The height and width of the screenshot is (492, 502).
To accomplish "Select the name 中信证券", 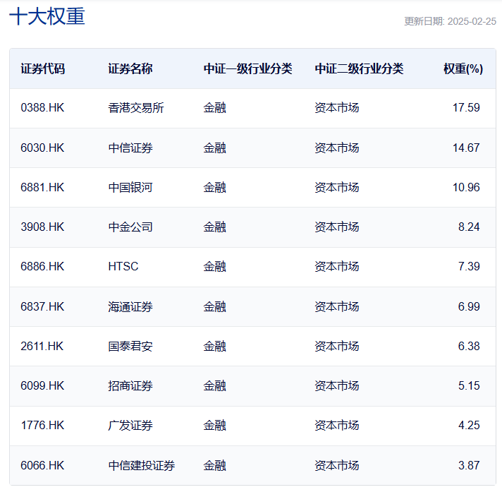I will [130, 148].
